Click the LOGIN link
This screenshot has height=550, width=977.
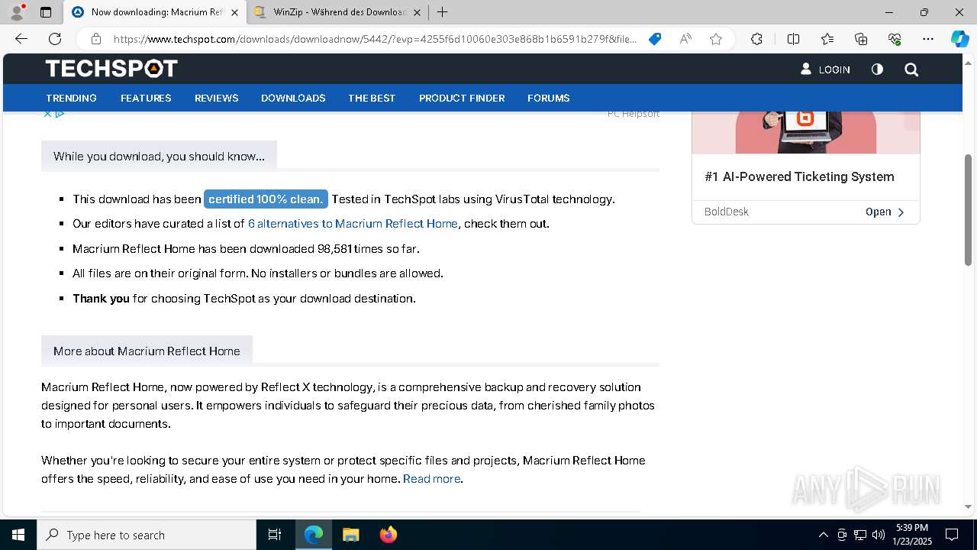coord(825,69)
